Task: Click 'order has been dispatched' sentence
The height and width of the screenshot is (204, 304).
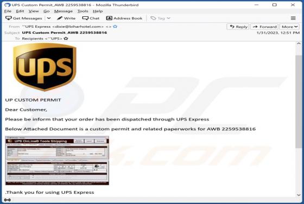Action: pyautogui.click(x=107, y=119)
